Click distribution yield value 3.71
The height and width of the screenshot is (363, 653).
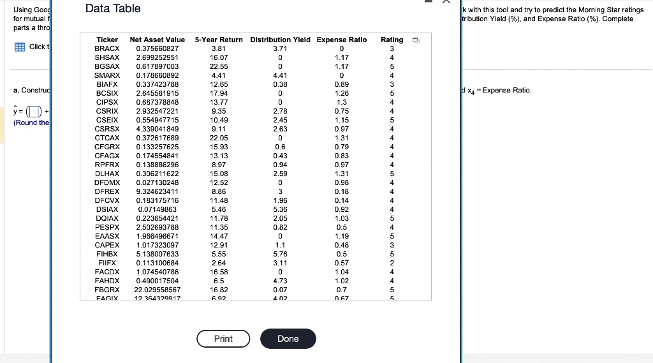[280, 48]
